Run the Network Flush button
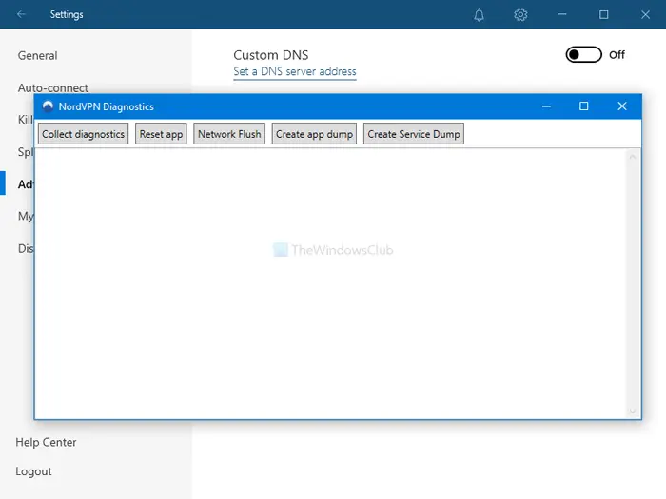The width and height of the screenshot is (666, 499). pyautogui.click(x=229, y=134)
